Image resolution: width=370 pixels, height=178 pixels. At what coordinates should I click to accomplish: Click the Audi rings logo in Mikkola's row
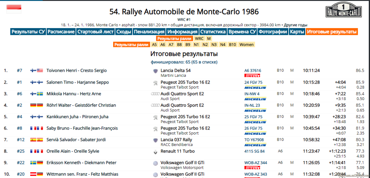click(x=155, y=94)
